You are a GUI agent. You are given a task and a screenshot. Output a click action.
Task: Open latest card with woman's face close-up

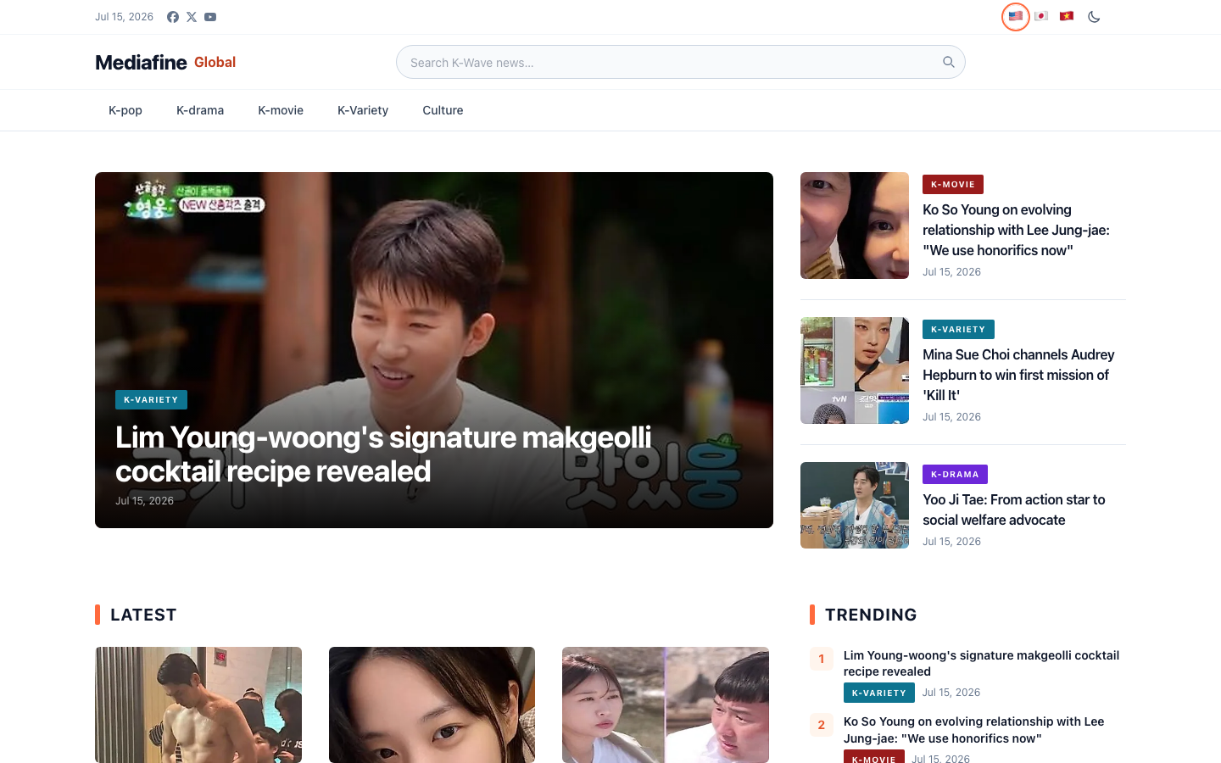(x=432, y=705)
